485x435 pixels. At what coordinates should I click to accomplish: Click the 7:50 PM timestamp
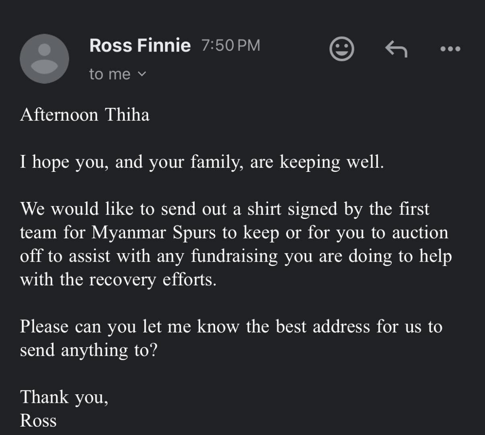[231, 45]
